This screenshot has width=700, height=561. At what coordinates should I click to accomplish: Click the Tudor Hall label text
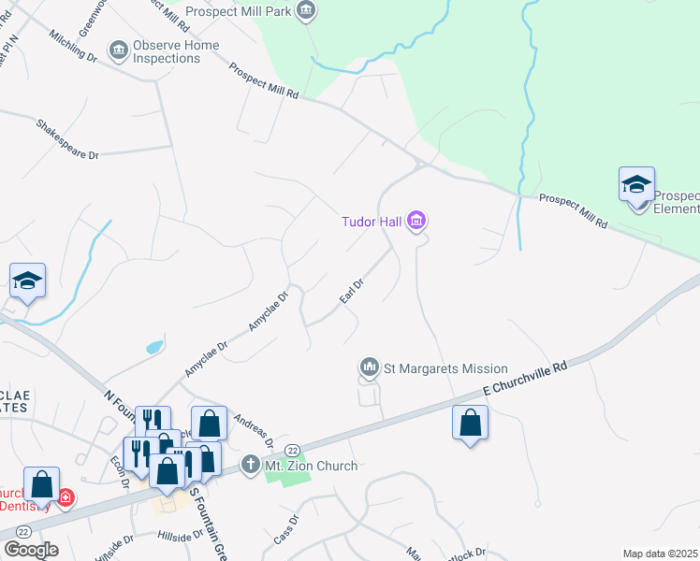[372, 222]
